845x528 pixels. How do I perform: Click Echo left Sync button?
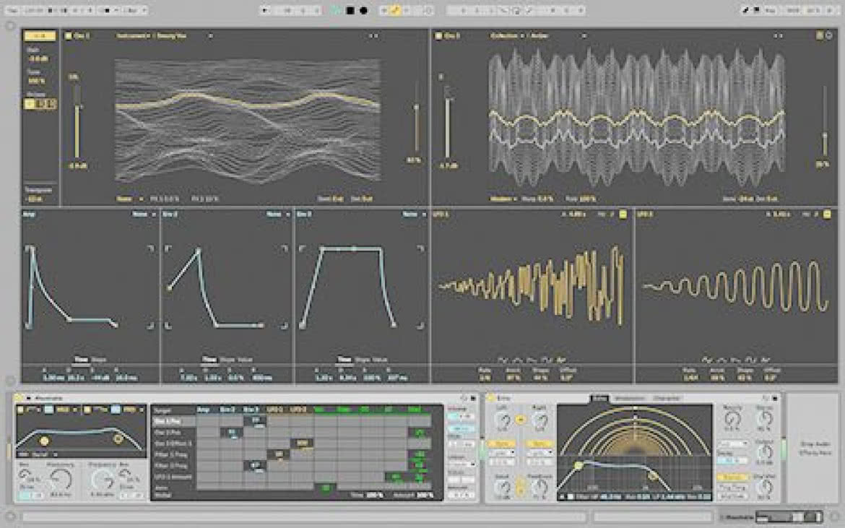pos(501,444)
